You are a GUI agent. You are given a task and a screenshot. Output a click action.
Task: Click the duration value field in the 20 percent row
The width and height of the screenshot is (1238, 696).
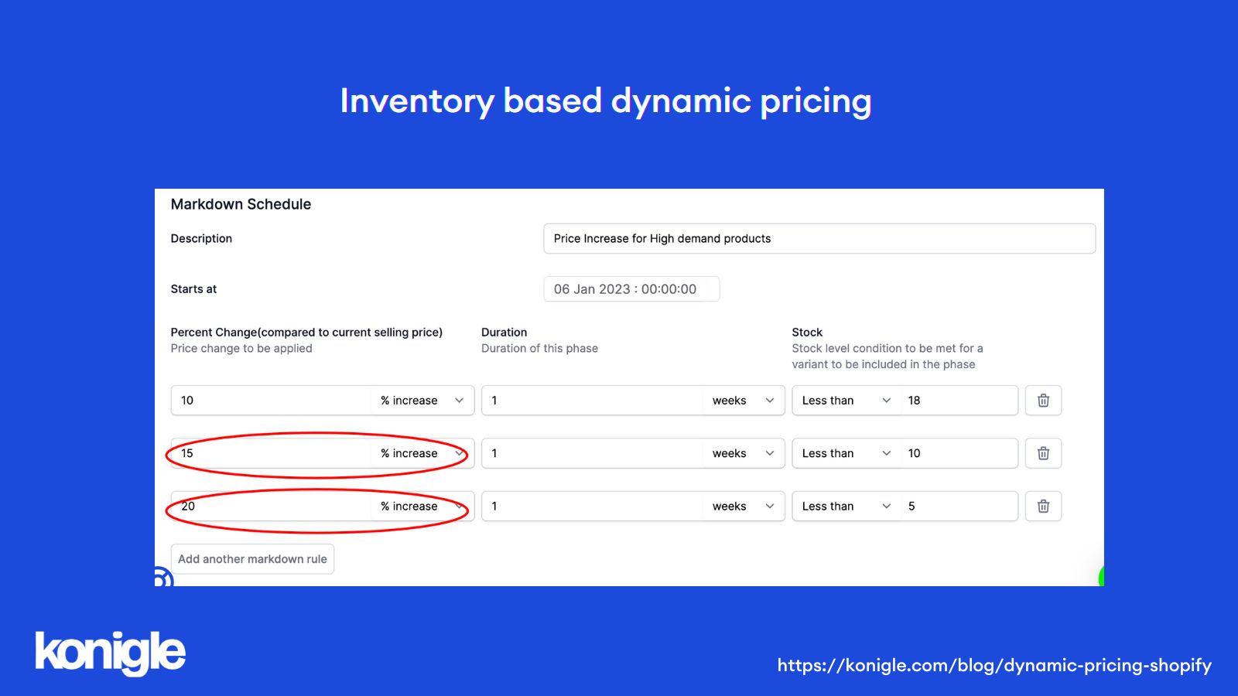click(593, 506)
